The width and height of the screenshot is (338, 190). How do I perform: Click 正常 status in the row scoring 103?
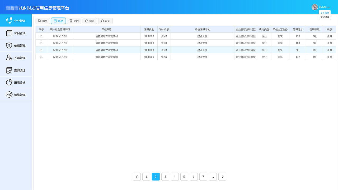(330, 43)
